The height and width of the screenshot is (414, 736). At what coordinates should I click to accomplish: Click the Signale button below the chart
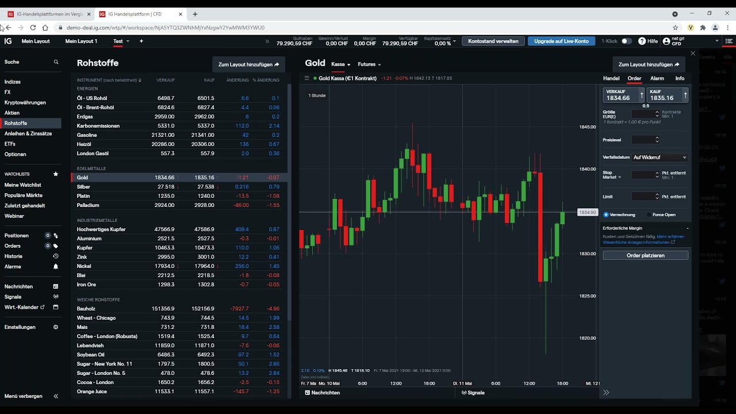tap(473, 393)
